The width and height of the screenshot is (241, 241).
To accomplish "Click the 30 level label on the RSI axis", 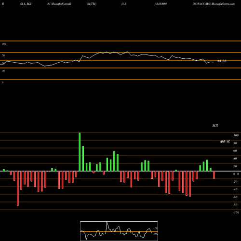I will click(x=3, y=71).
